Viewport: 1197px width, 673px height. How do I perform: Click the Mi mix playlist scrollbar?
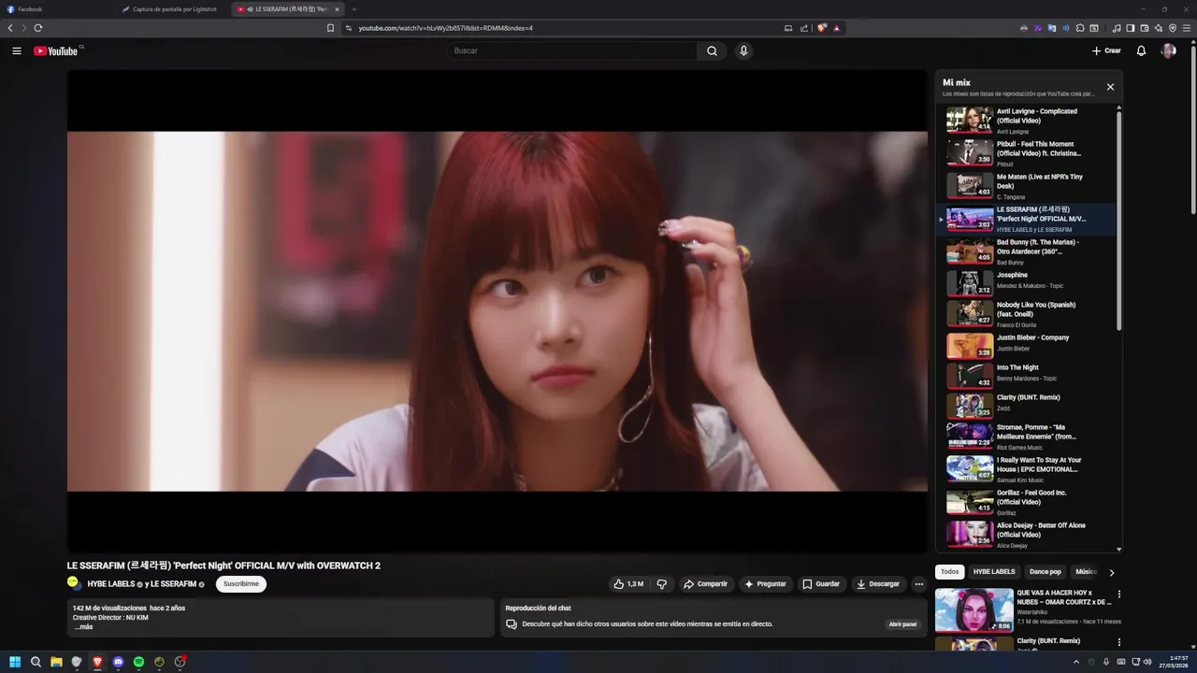click(x=1118, y=220)
